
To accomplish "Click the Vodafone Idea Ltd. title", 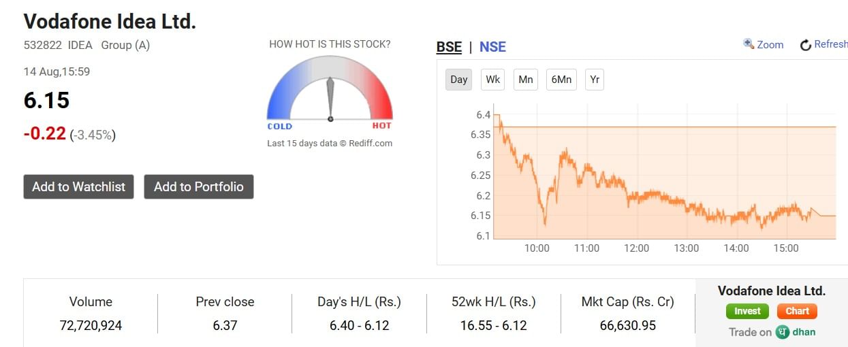I will (x=110, y=21).
